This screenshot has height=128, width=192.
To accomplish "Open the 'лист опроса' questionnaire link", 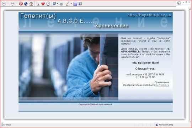I will pyautogui.click(x=162, y=85).
